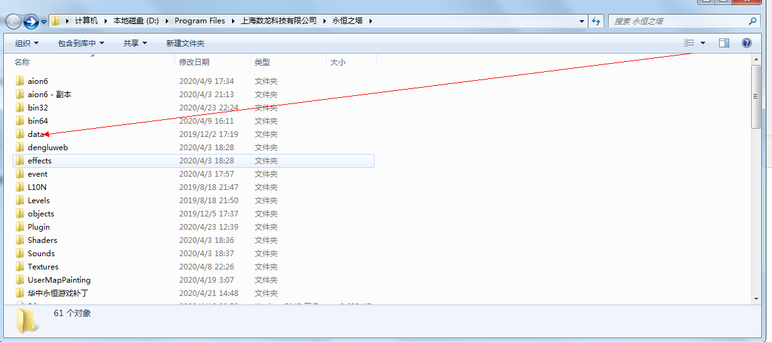Expand arrow after 上海数龙科技有限公司 breadcrumb
Viewport: 772px width, 342px height.
[325, 21]
